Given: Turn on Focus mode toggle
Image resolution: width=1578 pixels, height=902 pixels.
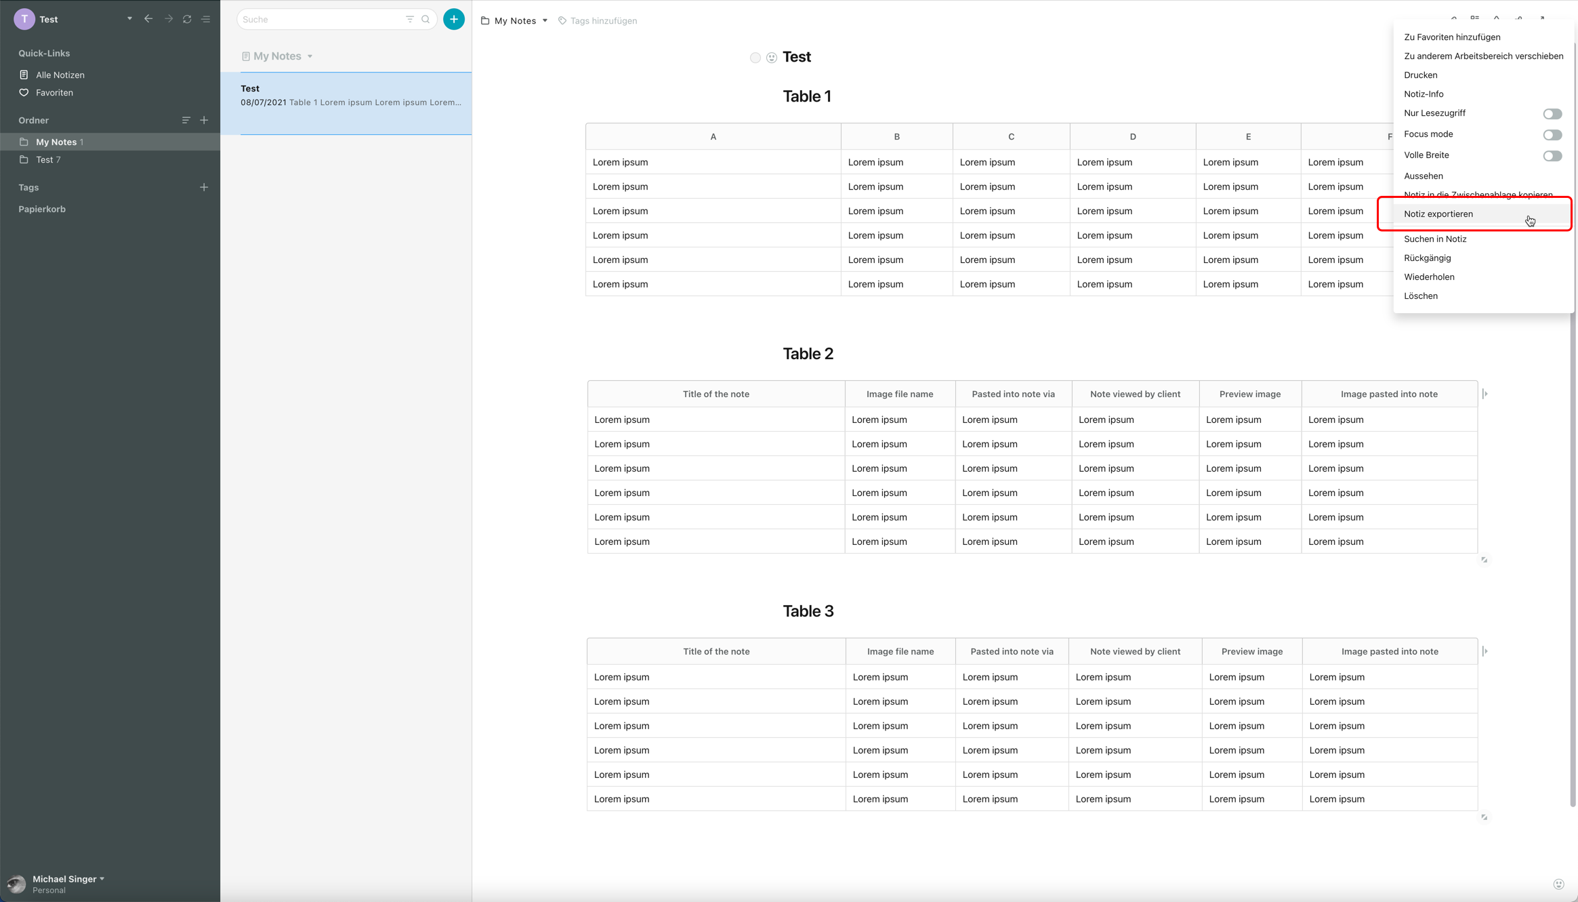Looking at the screenshot, I should [1552, 135].
